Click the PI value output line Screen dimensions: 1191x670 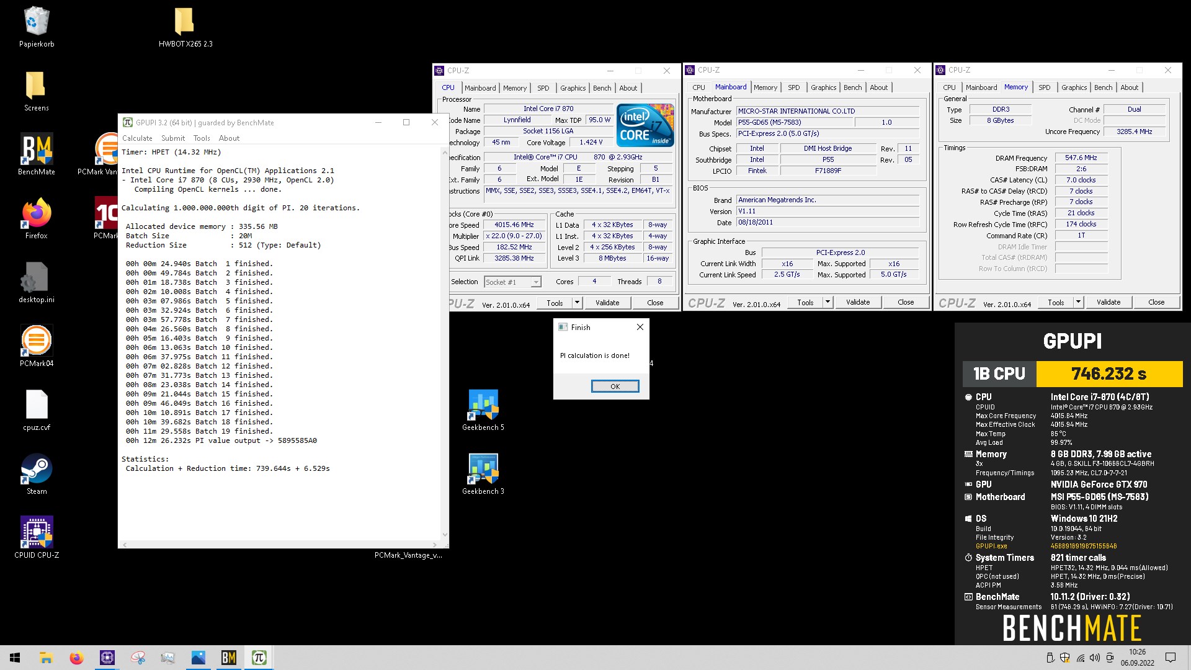[221, 441]
